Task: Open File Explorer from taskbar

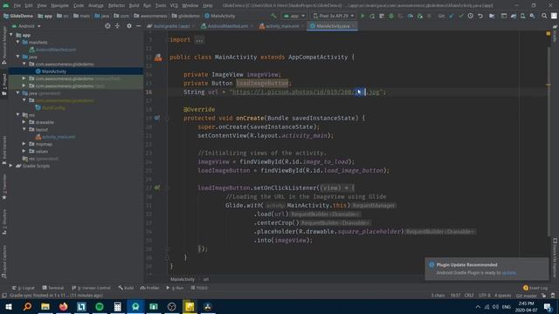Action: 45,306
